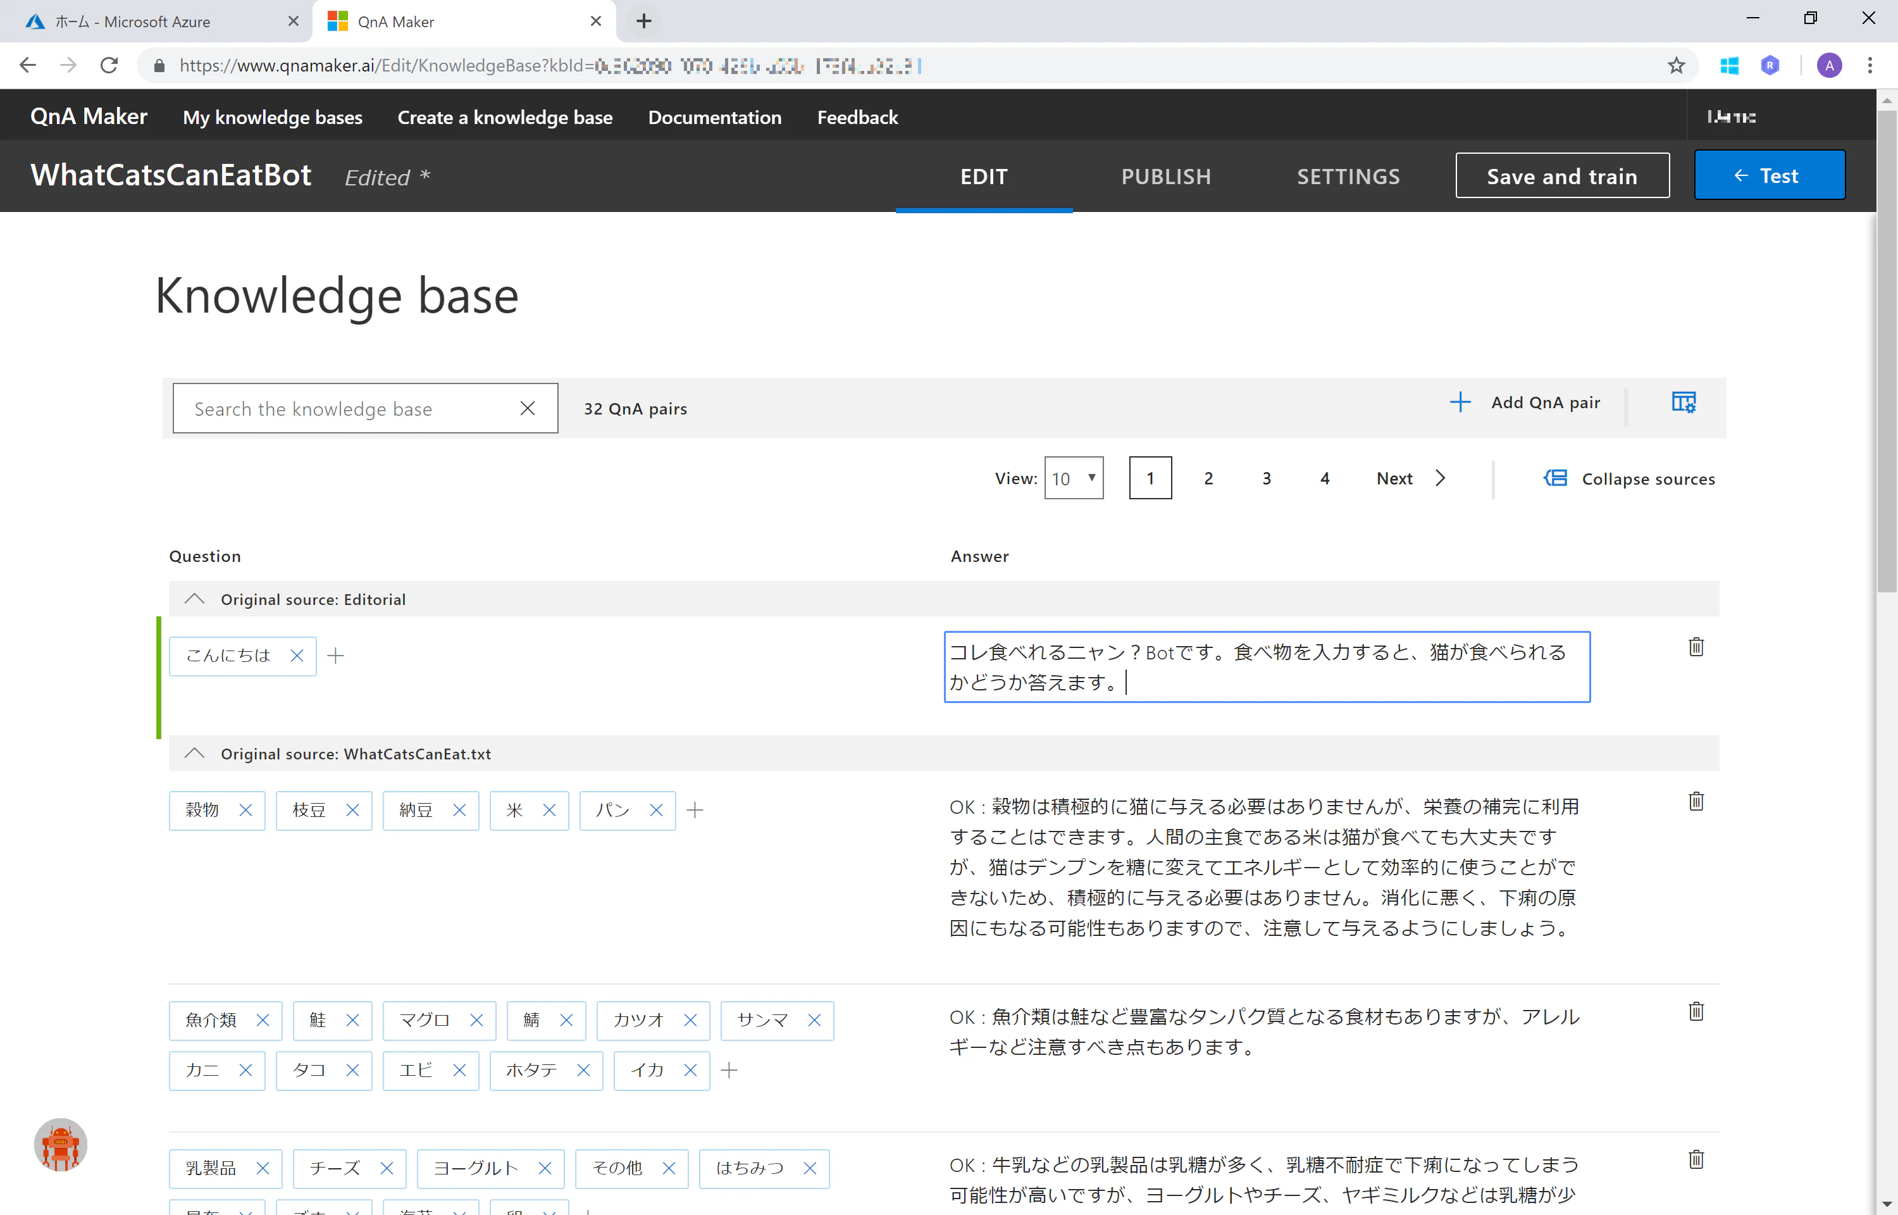
Task: Open the Test panel
Action: point(1770,175)
